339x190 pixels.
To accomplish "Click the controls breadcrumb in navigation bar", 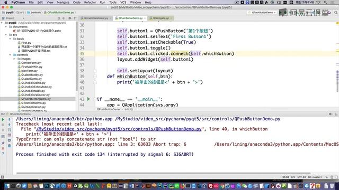I will 34,13.
